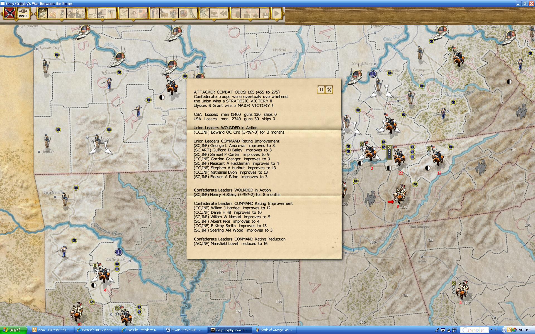The height and width of the screenshot is (334, 535).
Task: Switch to GLORY ROAD AAR taskbar item
Action: point(185,330)
